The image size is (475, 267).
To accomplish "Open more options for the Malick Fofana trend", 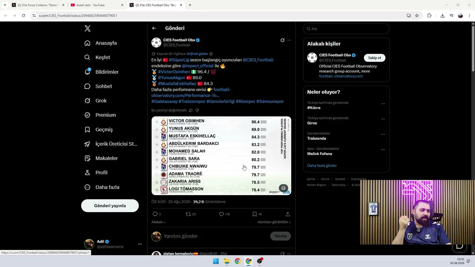I will coord(383,150).
